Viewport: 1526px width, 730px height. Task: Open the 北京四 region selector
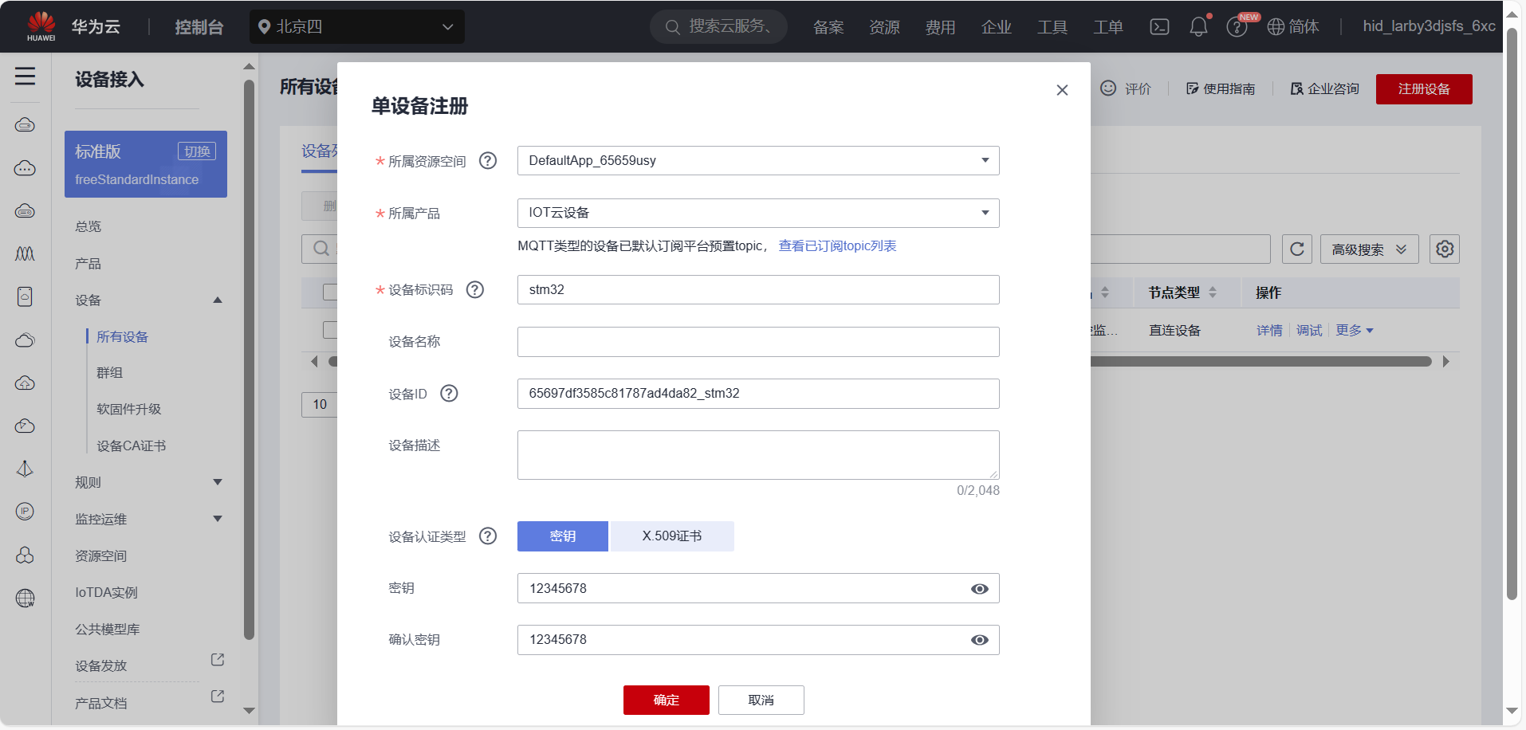pyautogui.click(x=357, y=27)
